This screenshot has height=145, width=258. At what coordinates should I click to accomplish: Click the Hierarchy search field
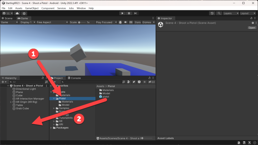(27, 82)
